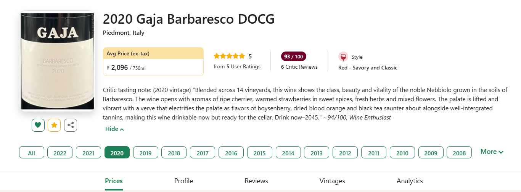Click the 93 / 100 critic score badge
Image resolution: width=521 pixels, height=192 pixels.
[x=294, y=56]
